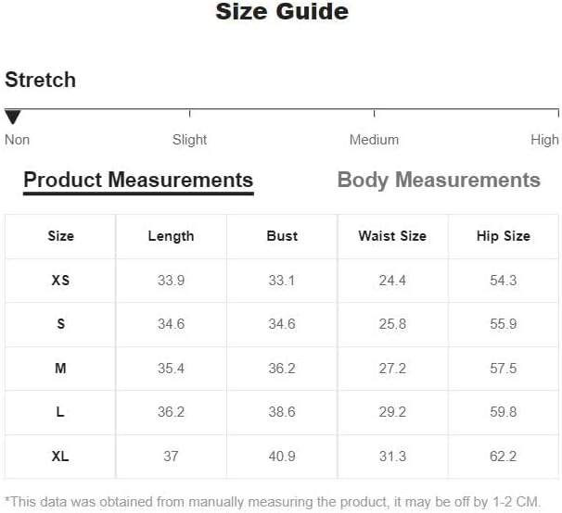Click the stretch slider triangle marker
This screenshot has height=513, width=562.
13,118
